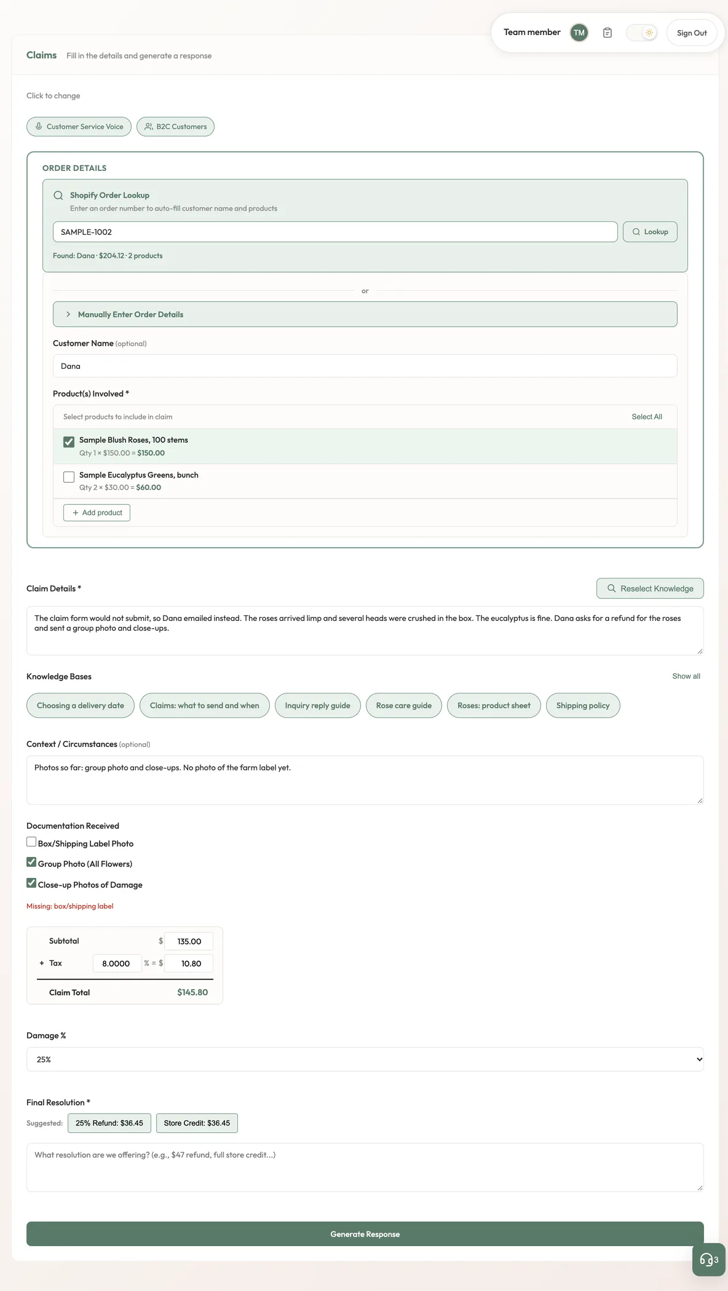Open the support headset widget
728x1291 pixels.
tap(708, 1260)
